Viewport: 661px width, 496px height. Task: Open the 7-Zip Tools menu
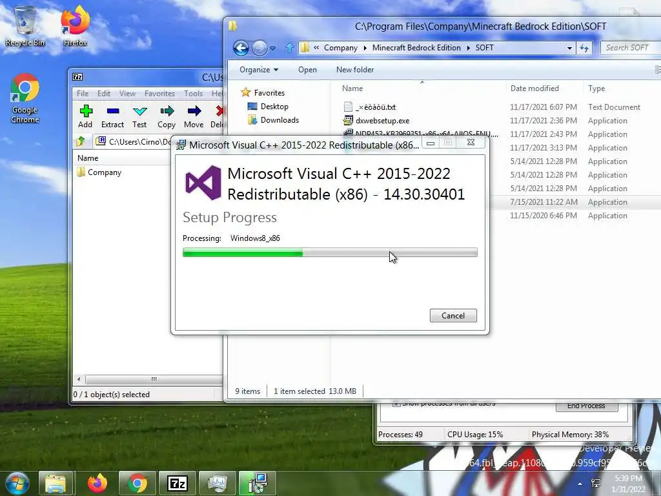pyautogui.click(x=193, y=93)
